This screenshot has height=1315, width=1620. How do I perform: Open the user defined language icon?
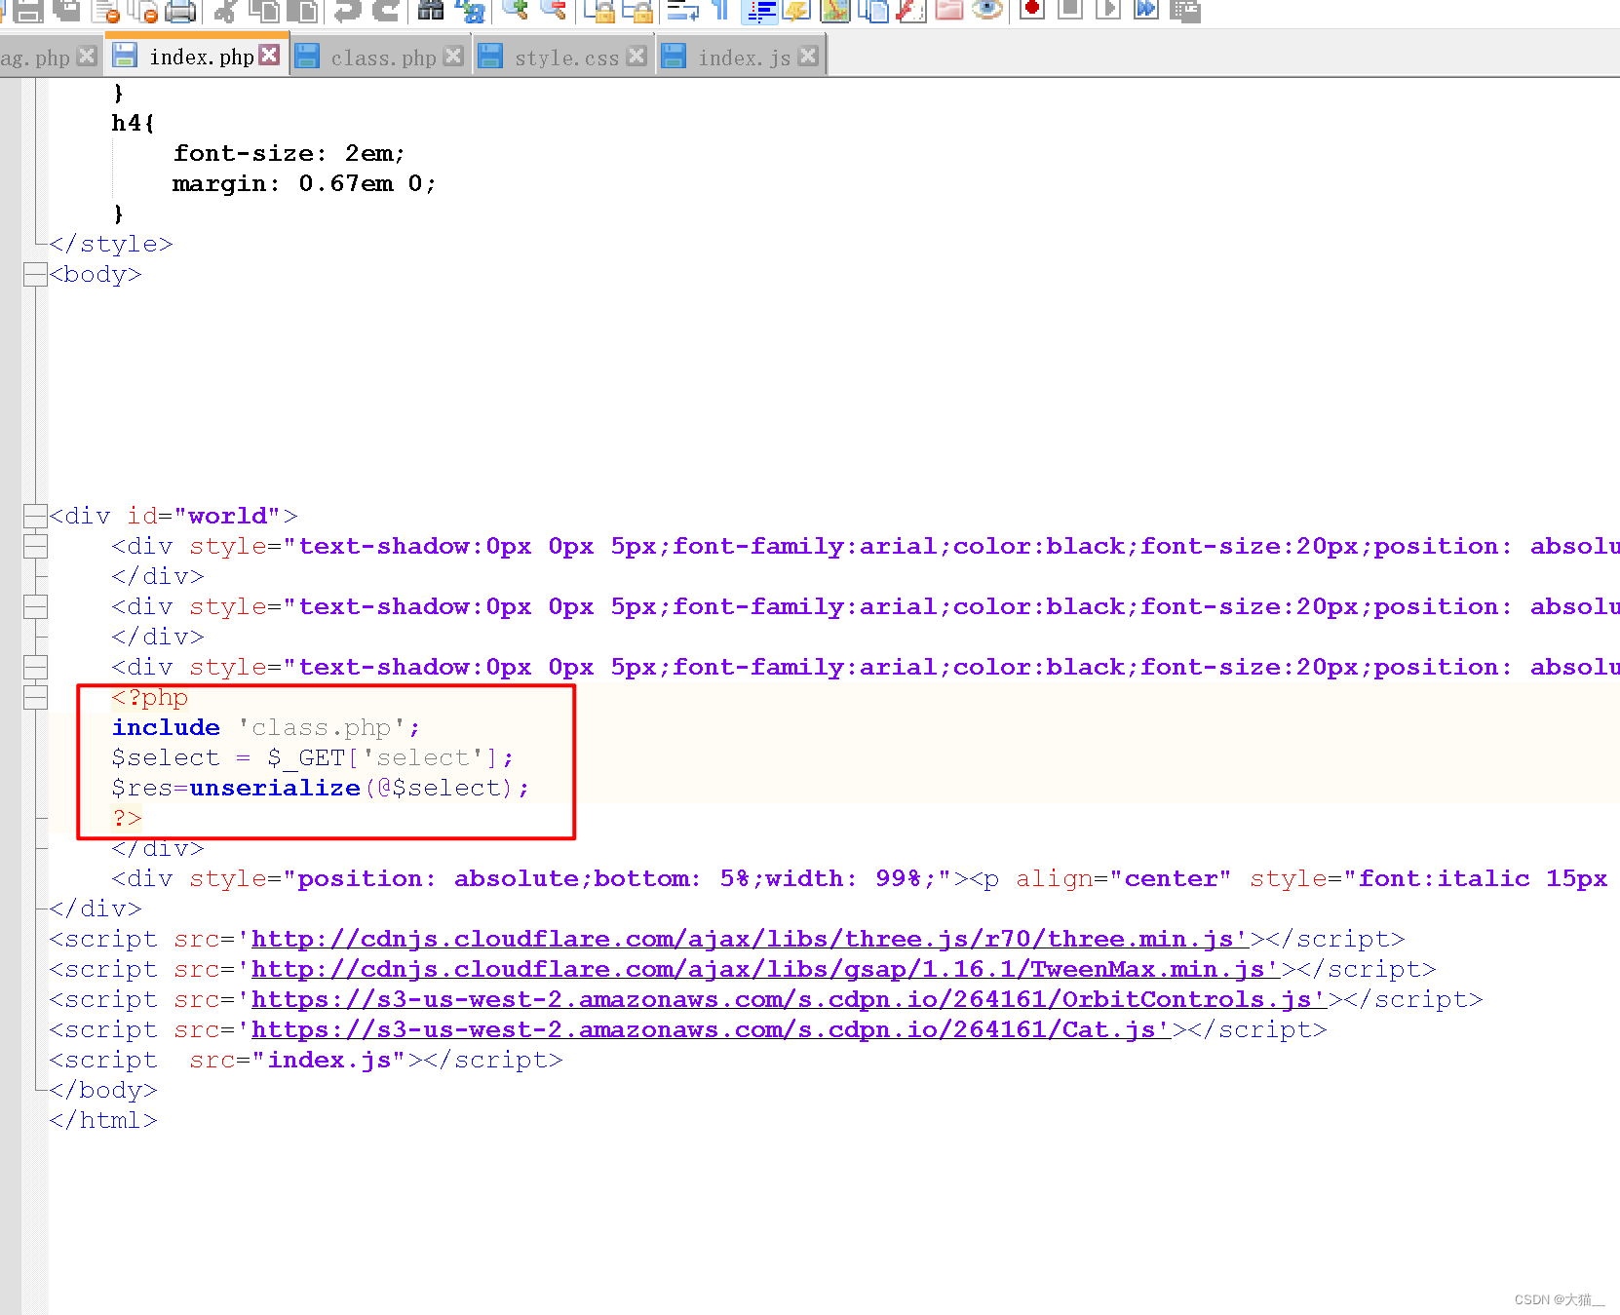(x=796, y=11)
